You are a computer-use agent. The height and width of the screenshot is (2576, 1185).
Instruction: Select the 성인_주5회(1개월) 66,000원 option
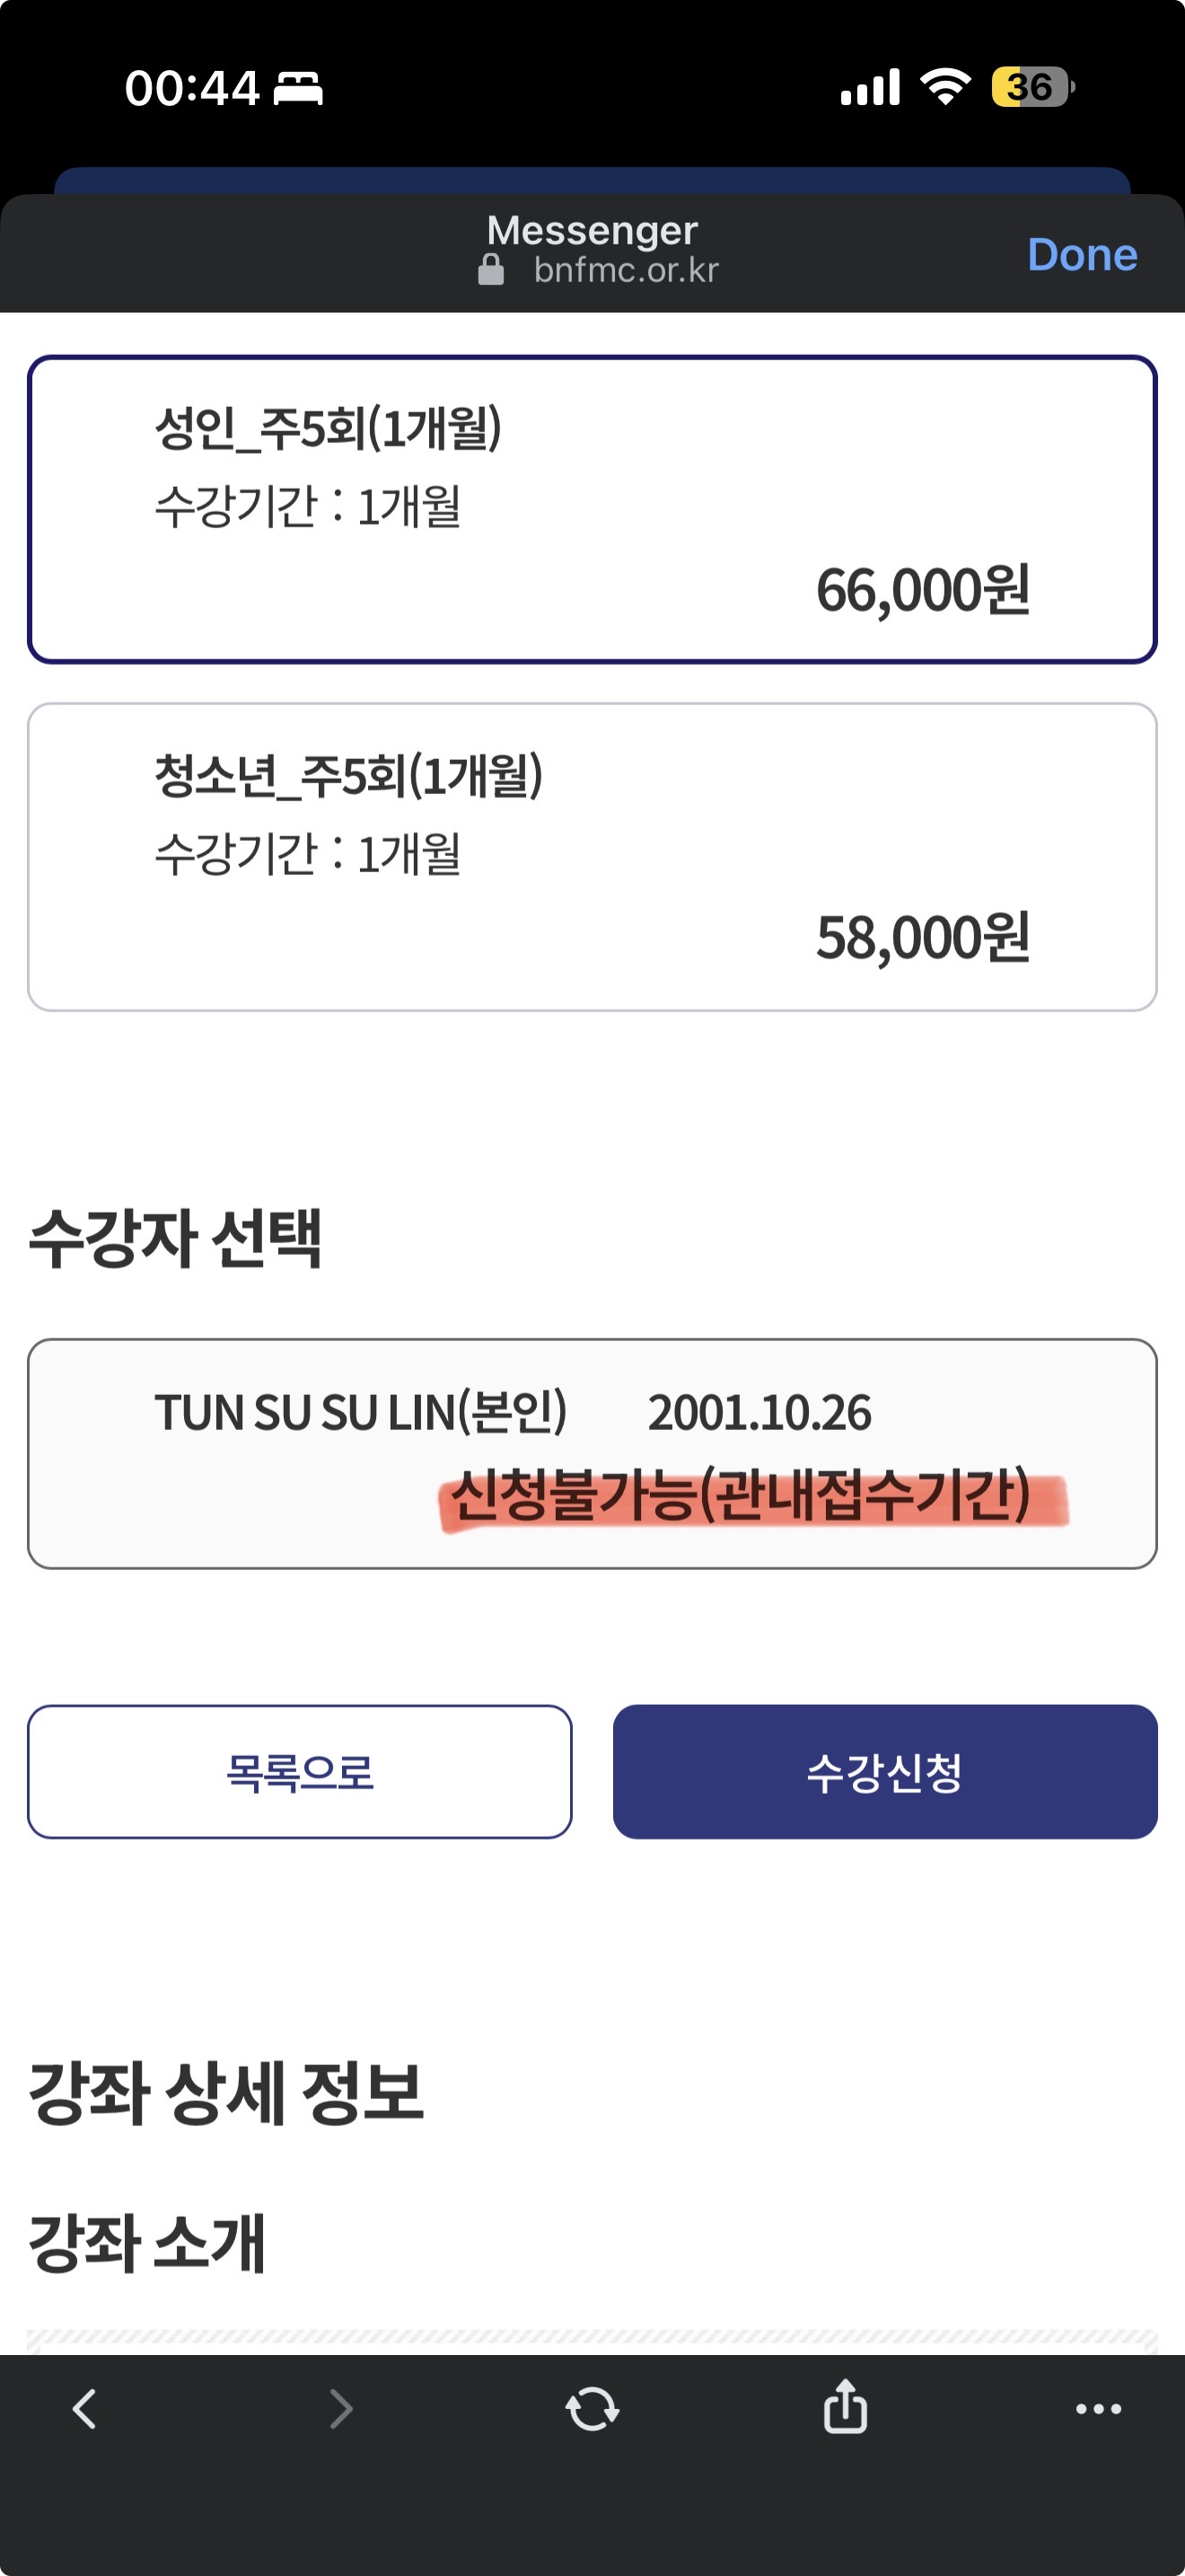(x=592, y=509)
